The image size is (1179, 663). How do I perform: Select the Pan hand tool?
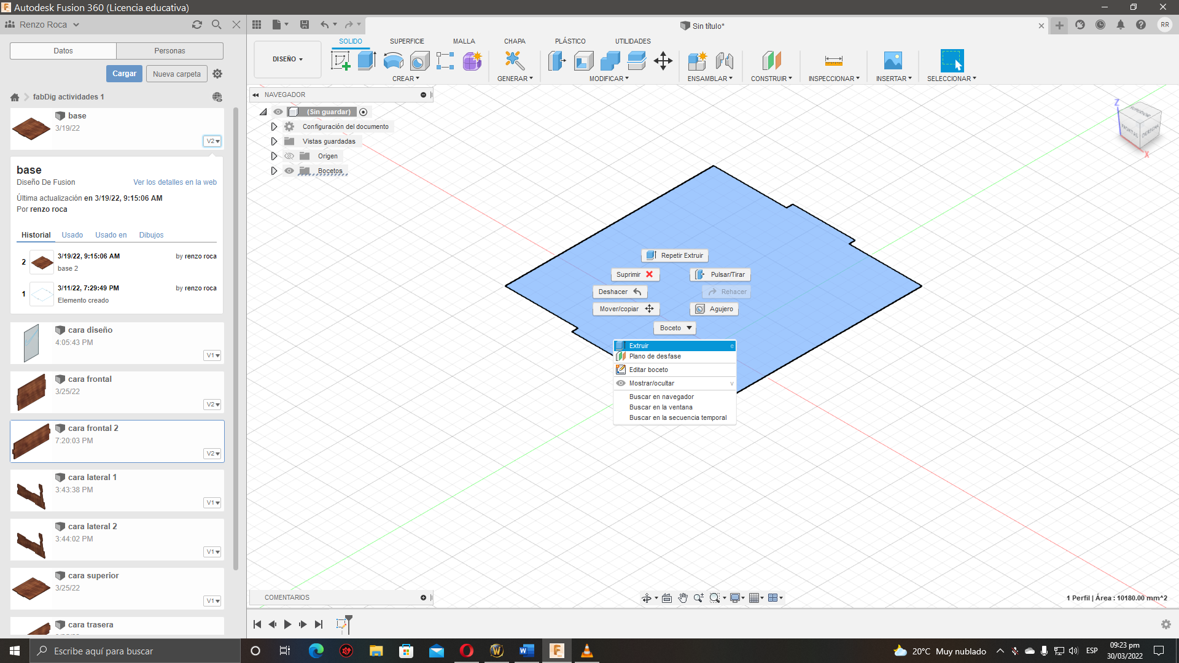pyautogui.click(x=683, y=598)
